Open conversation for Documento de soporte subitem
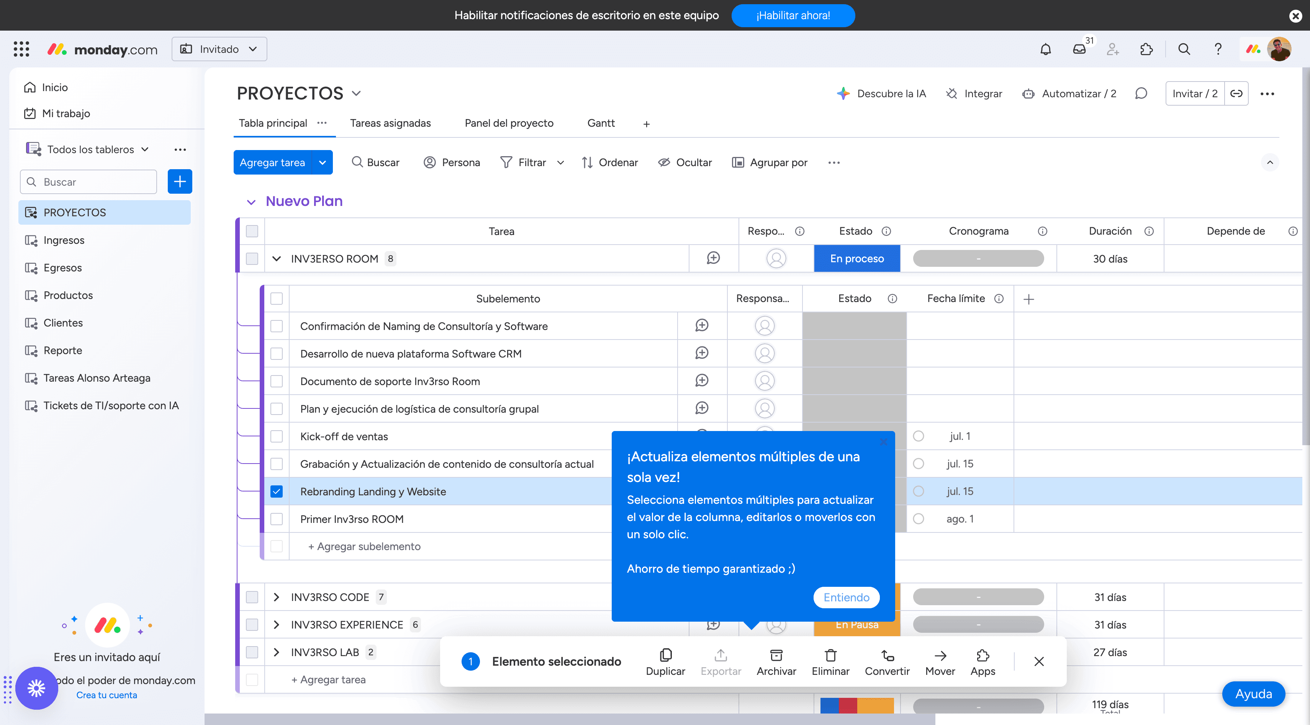This screenshot has width=1310, height=725. click(x=702, y=380)
